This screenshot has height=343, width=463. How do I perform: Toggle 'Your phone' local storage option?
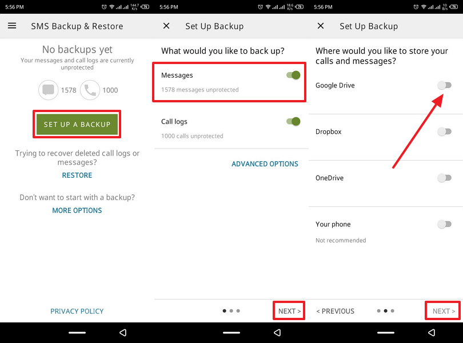point(444,224)
